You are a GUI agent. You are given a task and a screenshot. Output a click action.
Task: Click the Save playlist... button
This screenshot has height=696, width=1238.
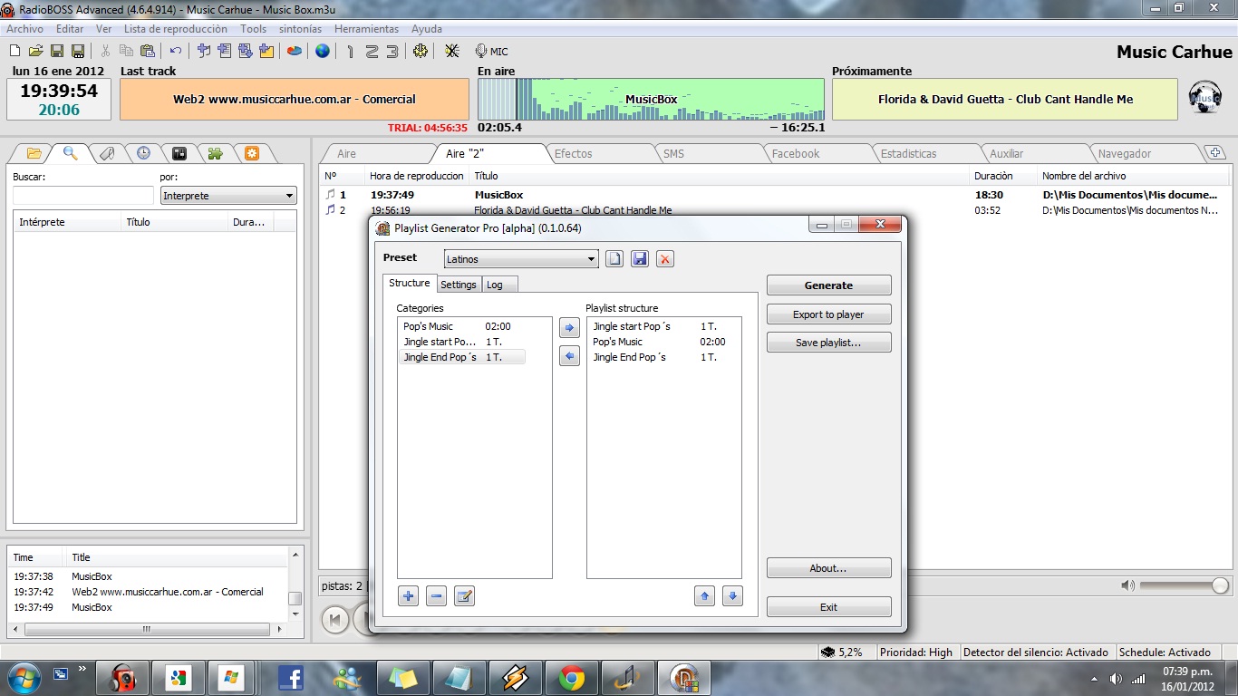(x=828, y=343)
